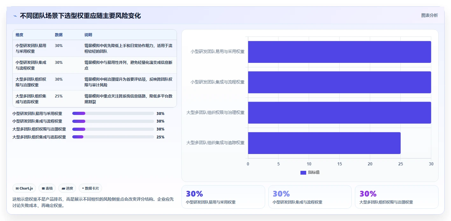
Task: Click the 数据 column header
Action: point(59,35)
